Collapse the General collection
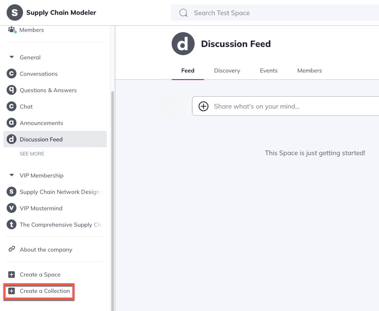This screenshot has width=379, height=311. click(x=12, y=57)
